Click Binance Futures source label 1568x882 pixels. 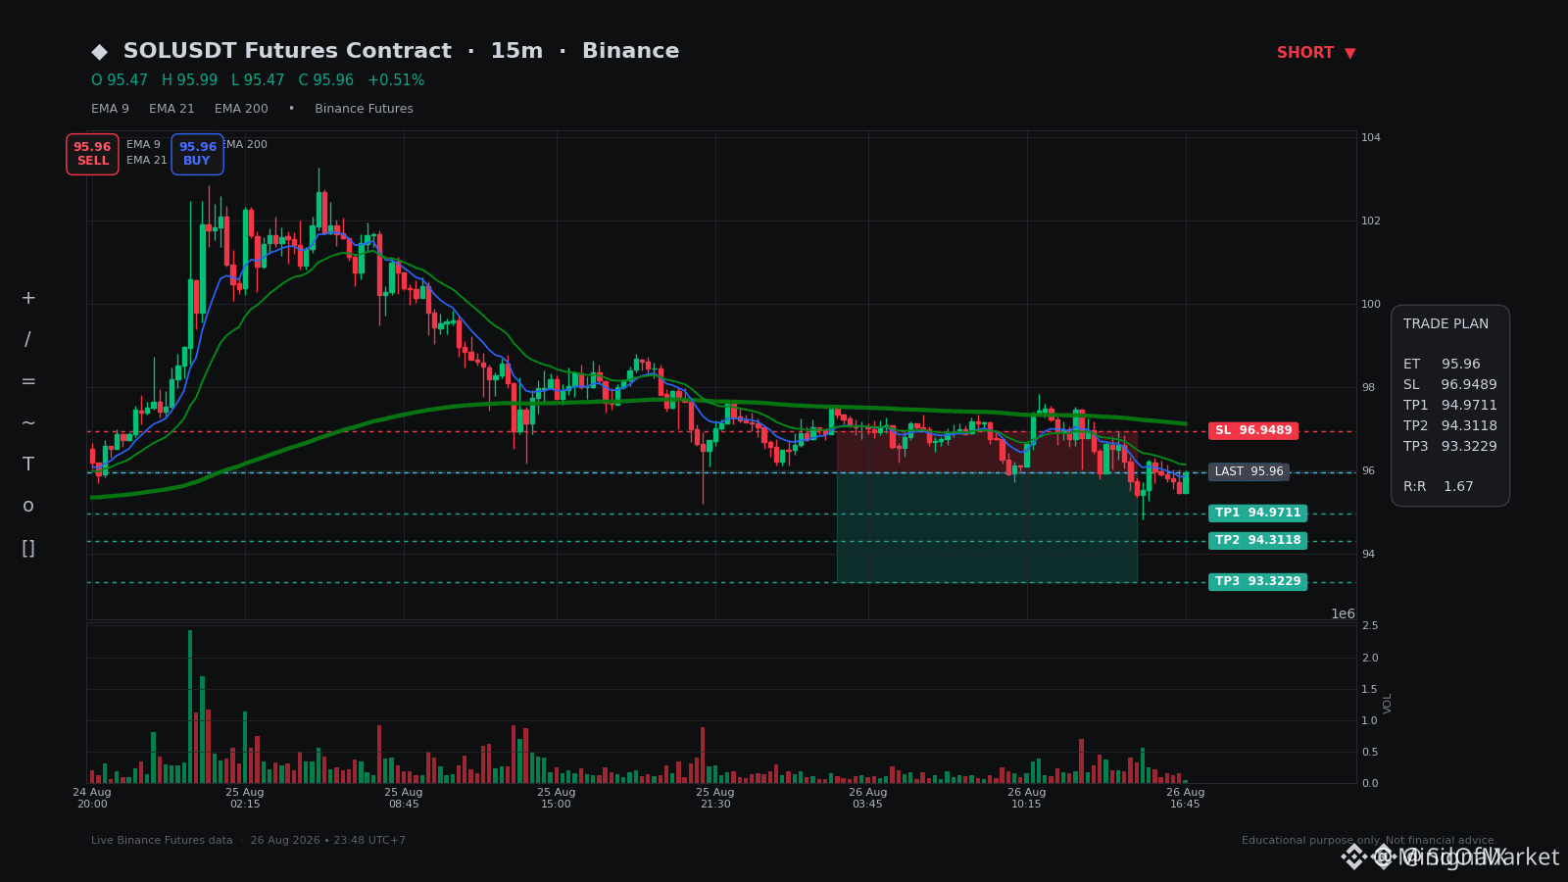(364, 109)
